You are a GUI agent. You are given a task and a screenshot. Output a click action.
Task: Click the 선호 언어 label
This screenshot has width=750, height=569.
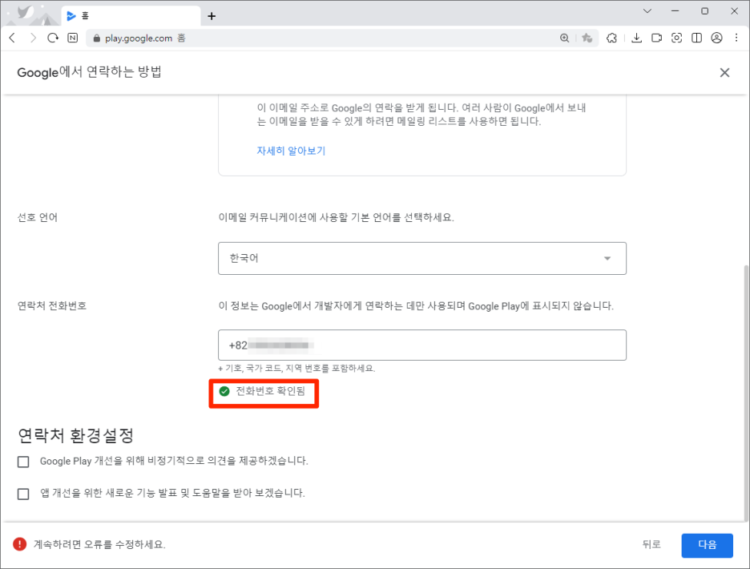click(38, 218)
